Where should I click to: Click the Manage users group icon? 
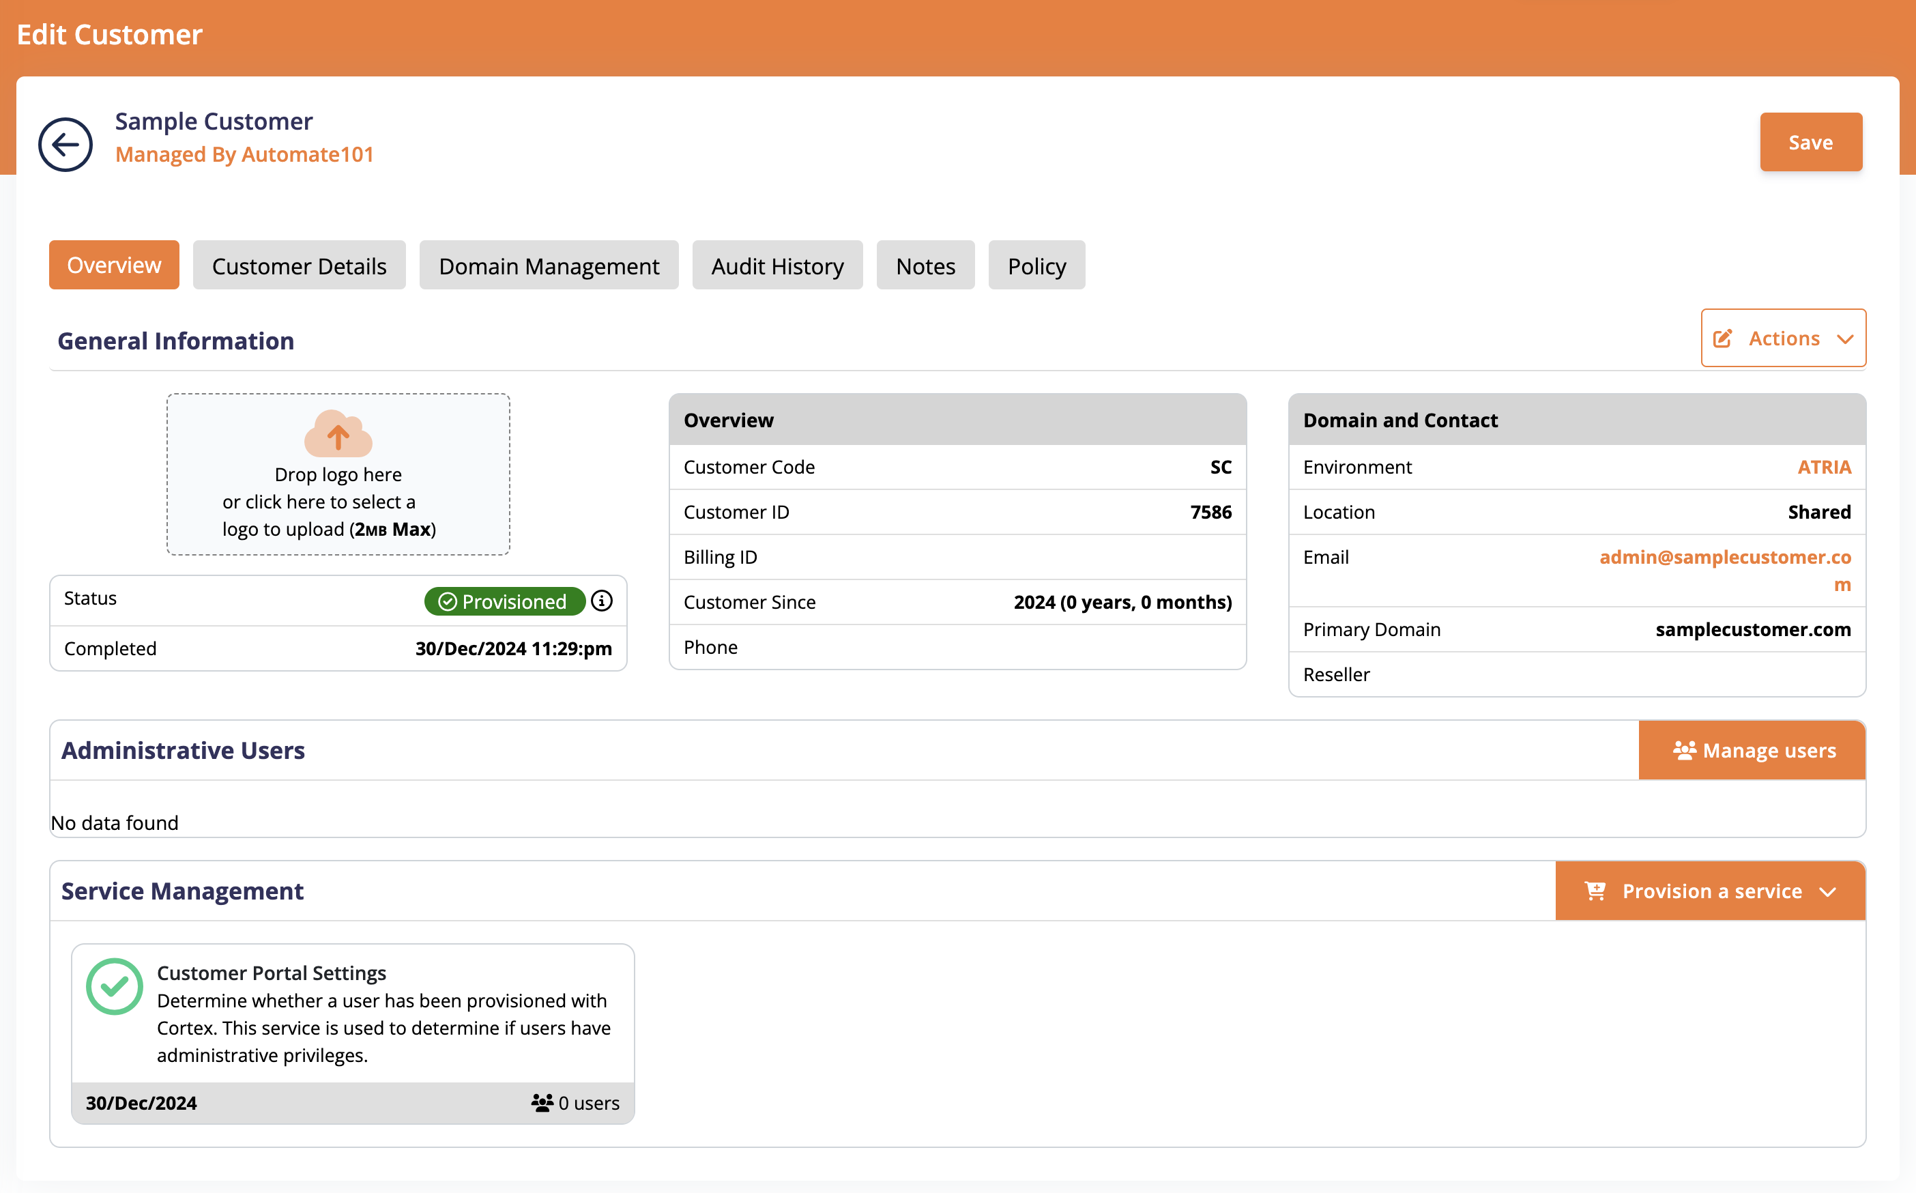(1683, 749)
